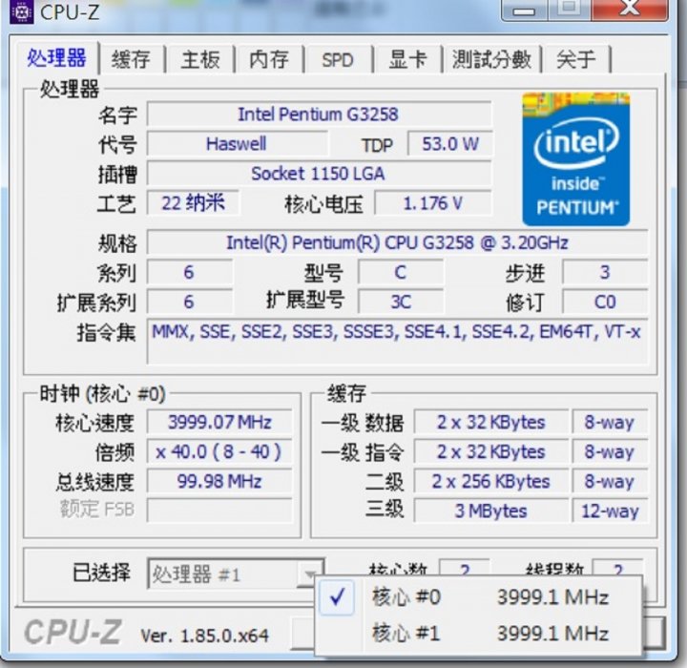Minimize the CPU-Z window
The width and height of the screenshot is (687, 668).
tap(524, 10)
